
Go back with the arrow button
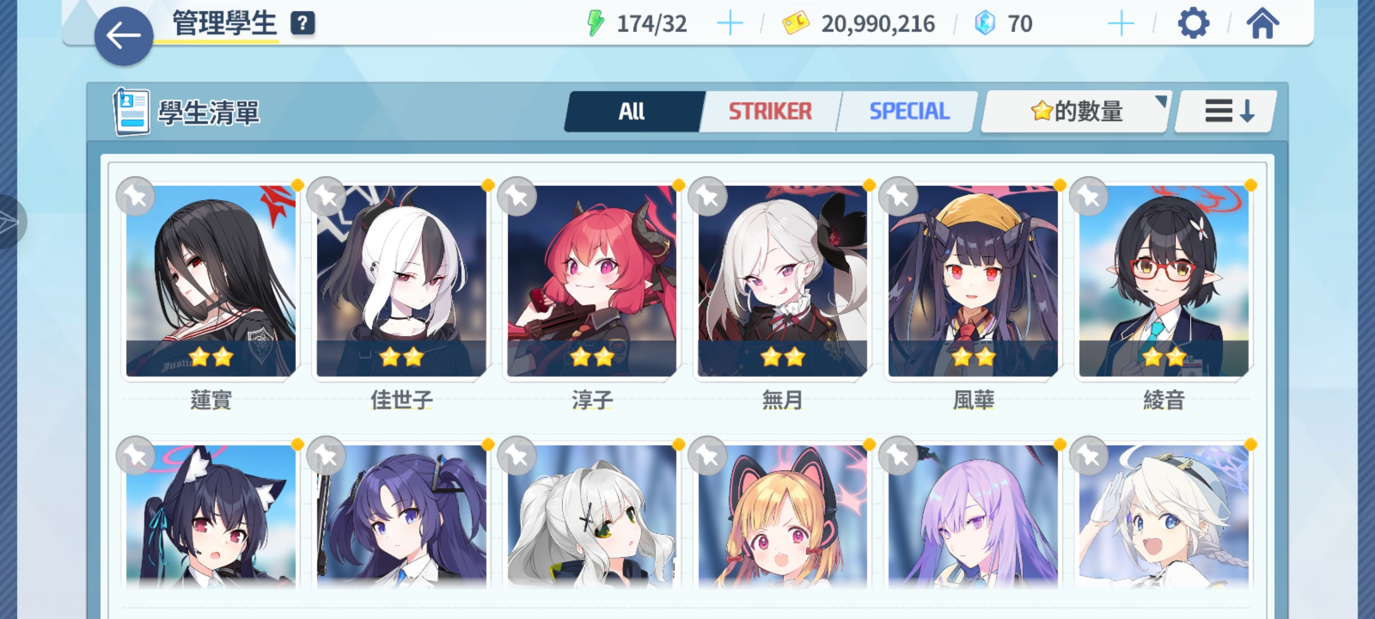[124, 36]
